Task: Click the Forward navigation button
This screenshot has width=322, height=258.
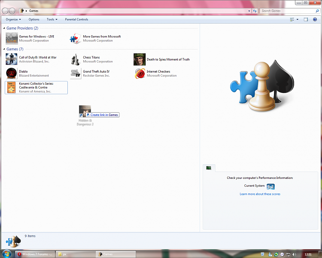Action: pyautogui.click(x=12, y=11)
